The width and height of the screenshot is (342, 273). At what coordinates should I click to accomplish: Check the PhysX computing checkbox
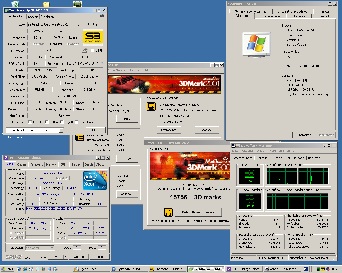[x=62, y=122]
